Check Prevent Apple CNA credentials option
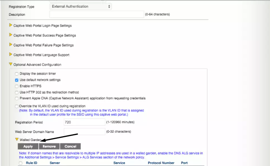Screen dimensions: 270x166 (x=17, y=99)
